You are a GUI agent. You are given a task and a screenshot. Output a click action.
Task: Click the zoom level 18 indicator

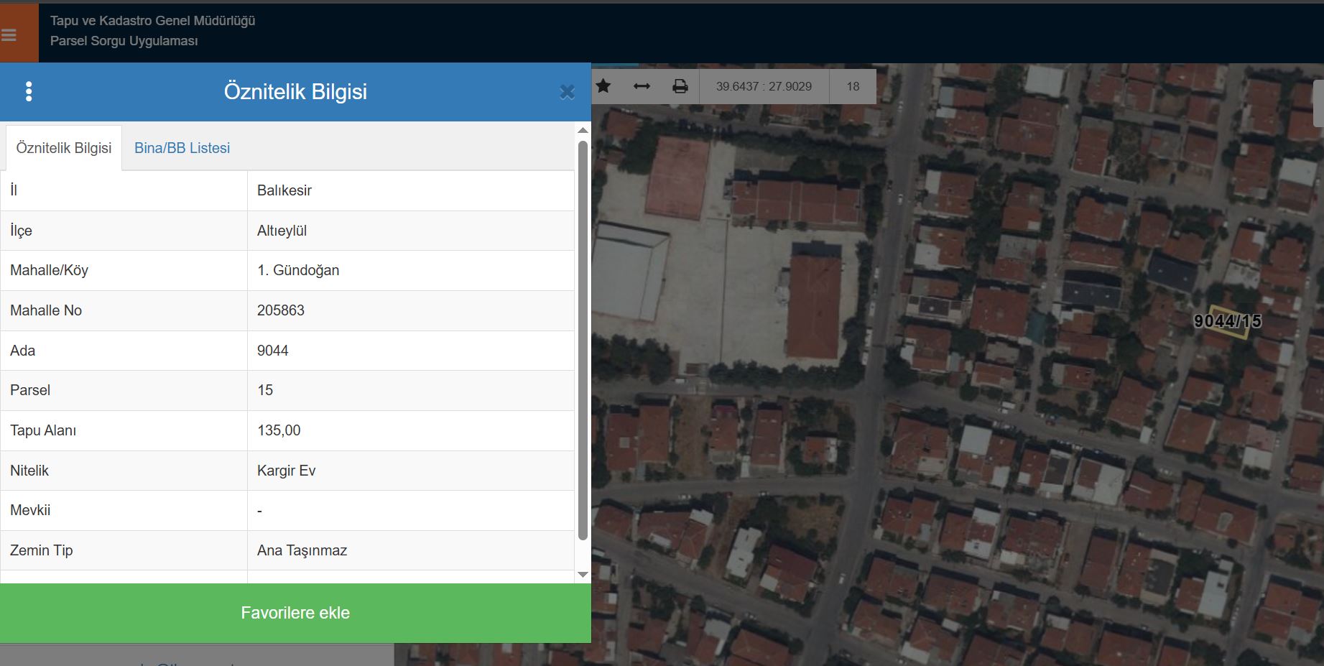[853, 86]
